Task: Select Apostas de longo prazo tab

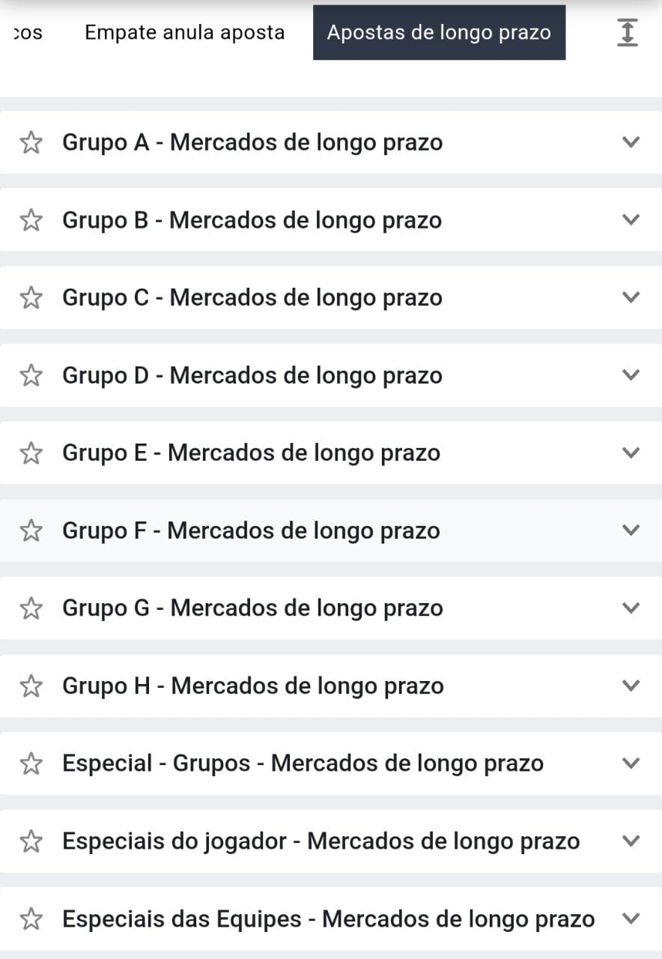Action: (x=439, y=32)
